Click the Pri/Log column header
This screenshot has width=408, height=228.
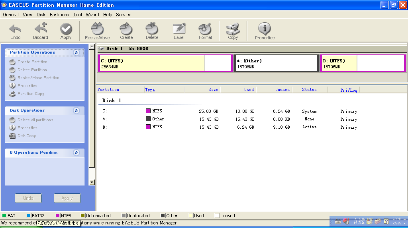click(x=343, y=90)
